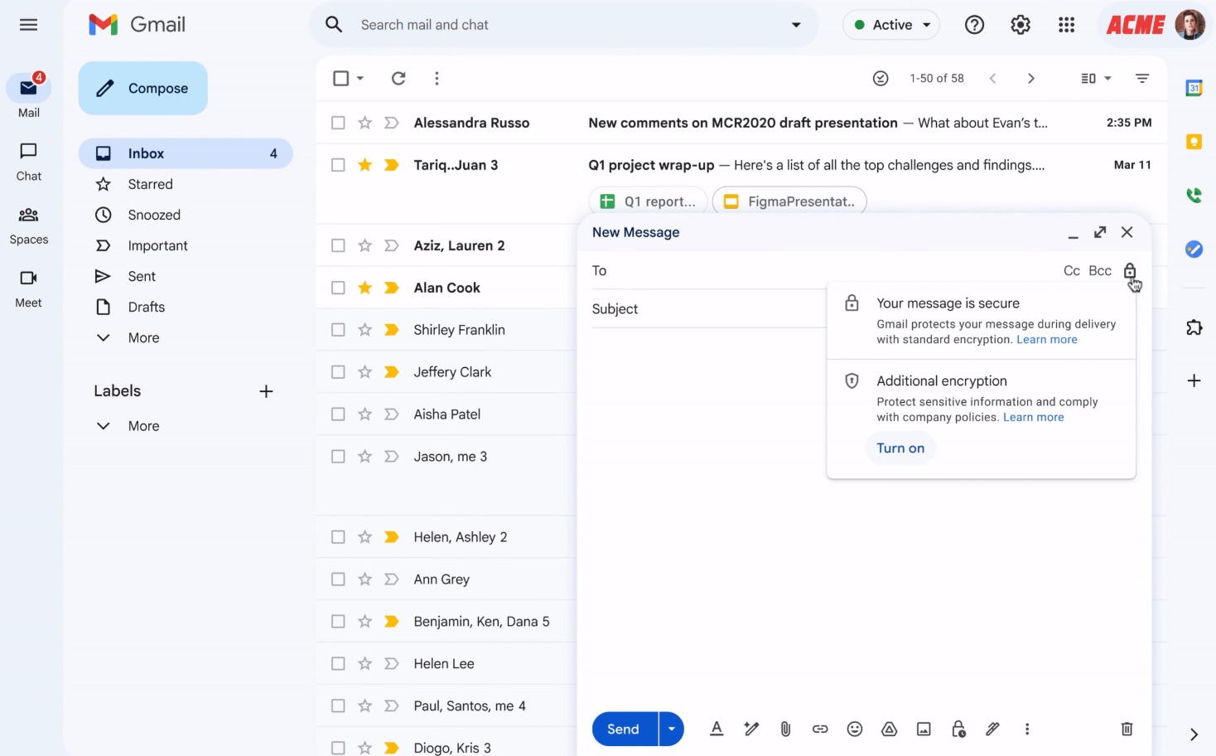Insert link in the message

coord(820,729)
